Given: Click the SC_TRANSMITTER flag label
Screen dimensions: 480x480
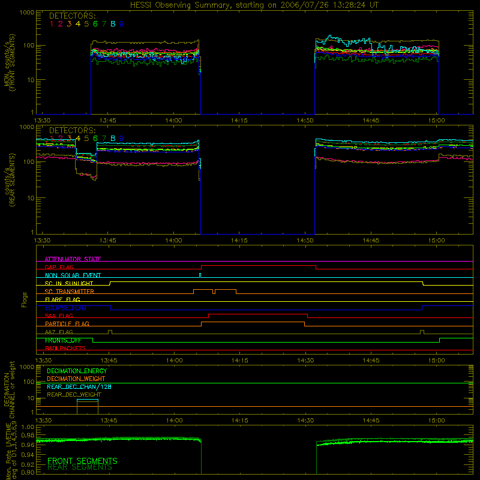Looking at the screenshot, I should coord(70,292).
